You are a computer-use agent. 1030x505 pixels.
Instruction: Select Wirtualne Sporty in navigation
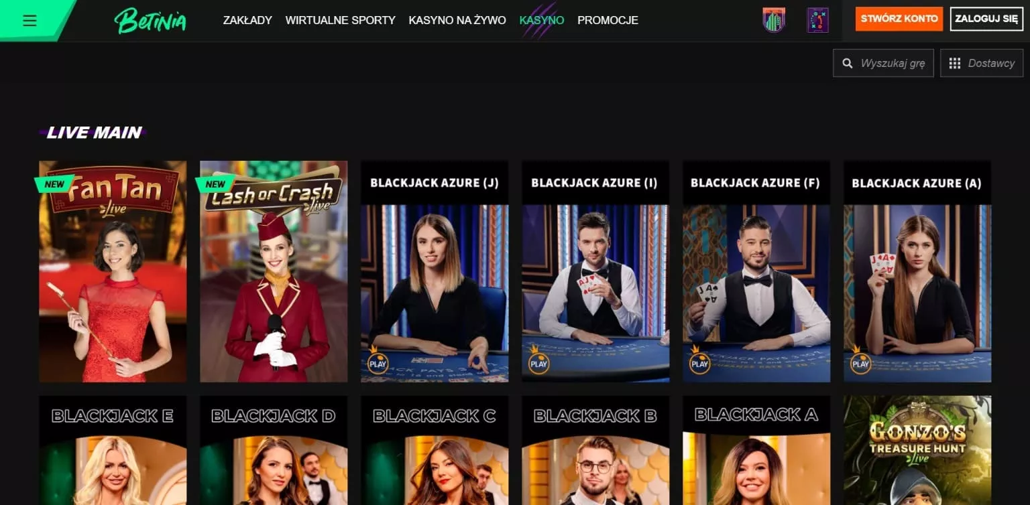[x=341, y=20]
